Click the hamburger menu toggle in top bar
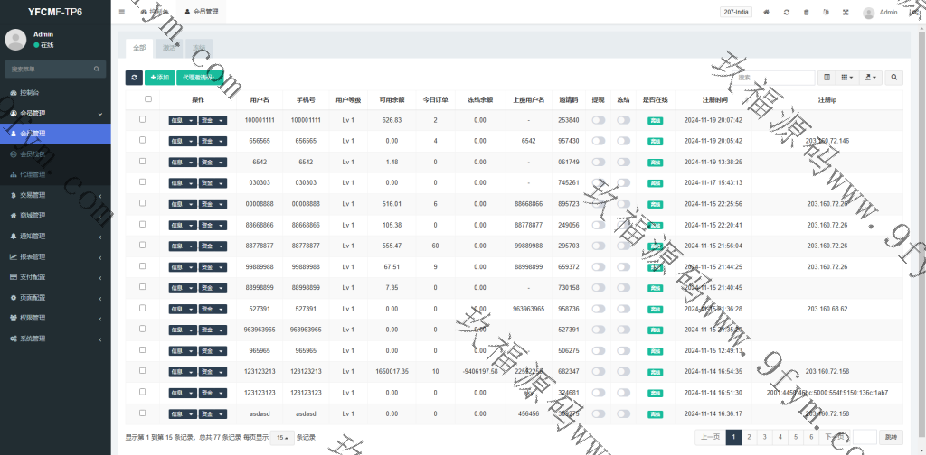Screen dimensions: 926x455 pos(122,13)
